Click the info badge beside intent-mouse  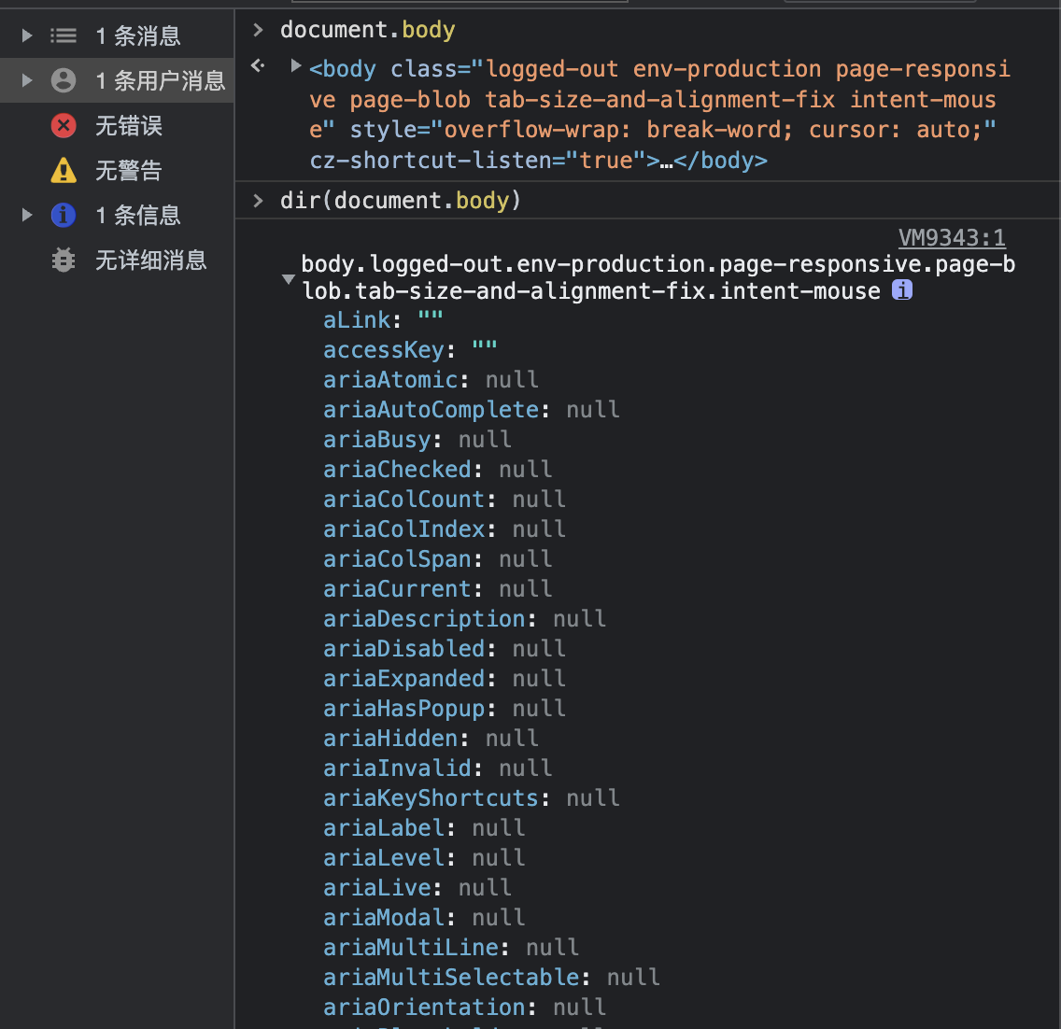click(901, 290)
